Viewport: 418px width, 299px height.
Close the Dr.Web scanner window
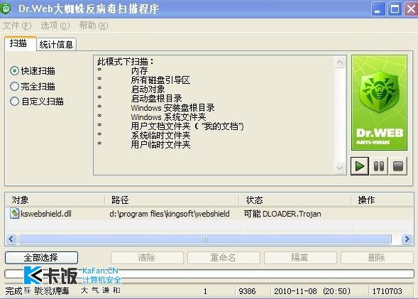(x=411, y=9)
